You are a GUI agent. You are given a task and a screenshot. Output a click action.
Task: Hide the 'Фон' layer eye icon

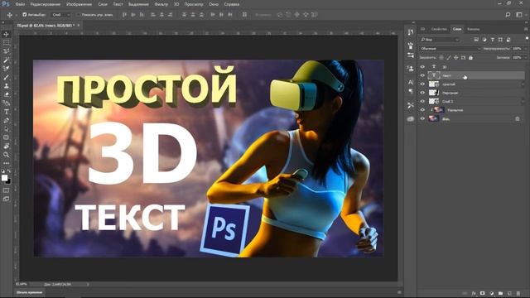pyautogui.click(x=422, y=118)
